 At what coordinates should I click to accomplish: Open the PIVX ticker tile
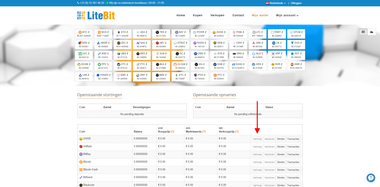[x=200, y=77]
